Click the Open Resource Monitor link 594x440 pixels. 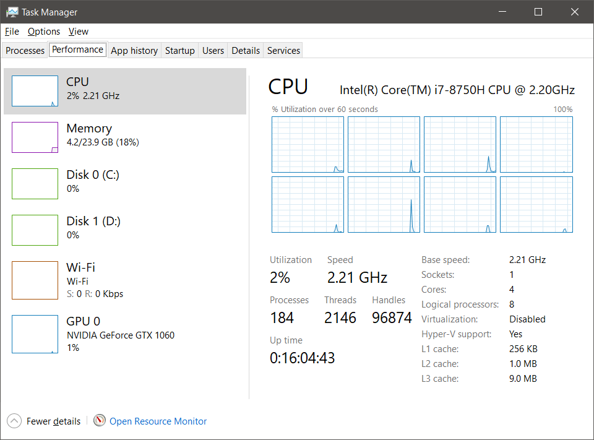(158, 421)
